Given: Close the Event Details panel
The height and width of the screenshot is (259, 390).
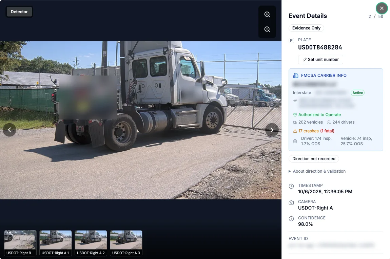Looking at the screenshot, I should tap(382, 8).
